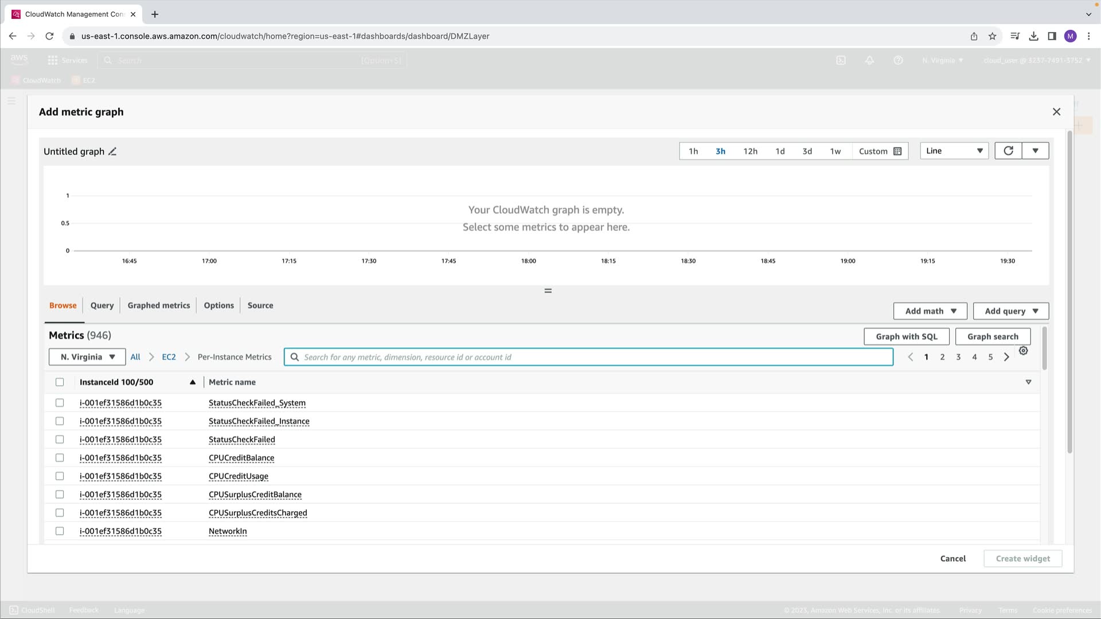Image resolution: width=1101 pixels, height=619 pixels.
Task: Tick the CPUCreditBalance metric checkbox
Action: pos(60,458)
